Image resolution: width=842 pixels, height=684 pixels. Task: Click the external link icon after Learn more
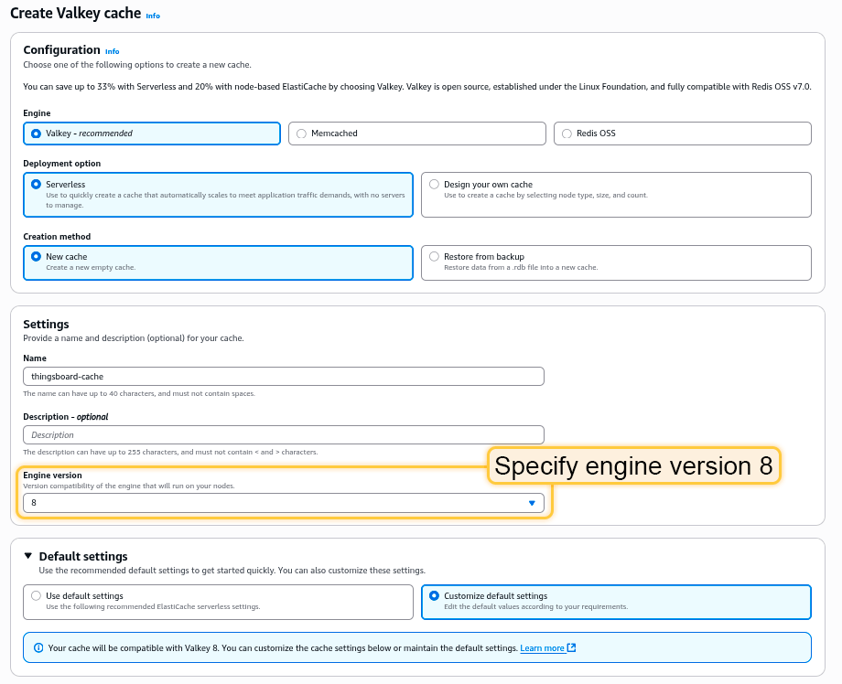(571, 648)
